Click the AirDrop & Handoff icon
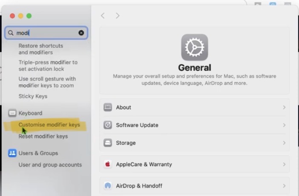 (108, 185)
